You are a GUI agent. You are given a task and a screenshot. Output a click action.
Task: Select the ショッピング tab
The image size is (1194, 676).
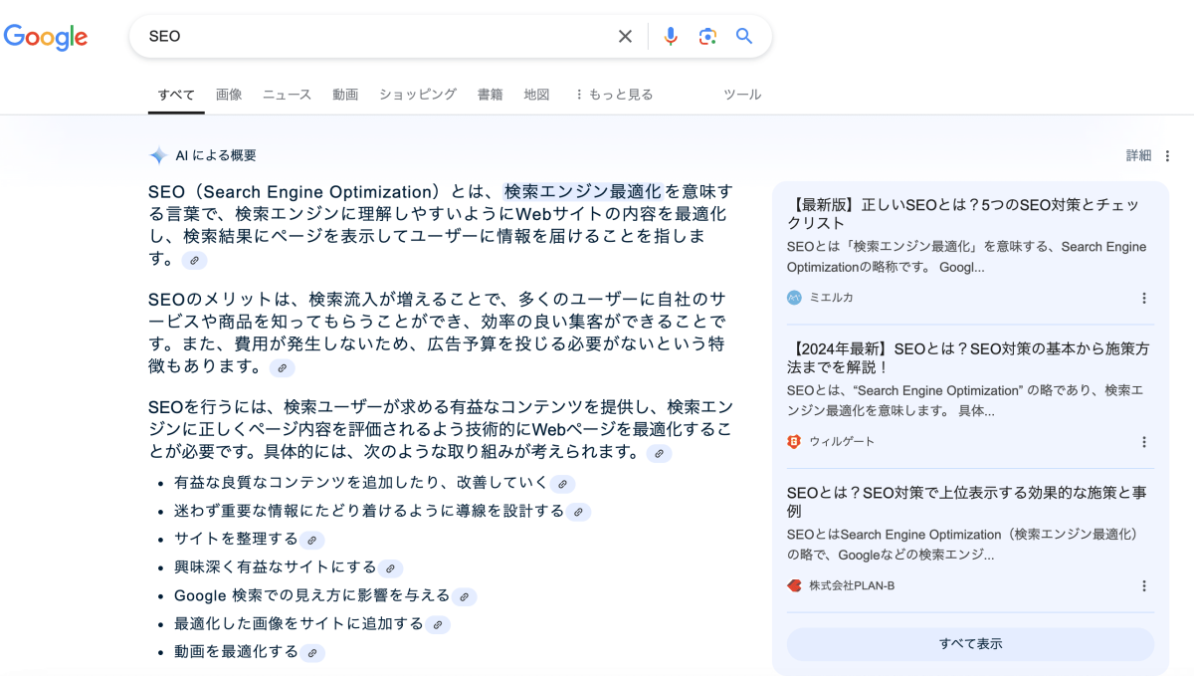click(x=417, y=95)
